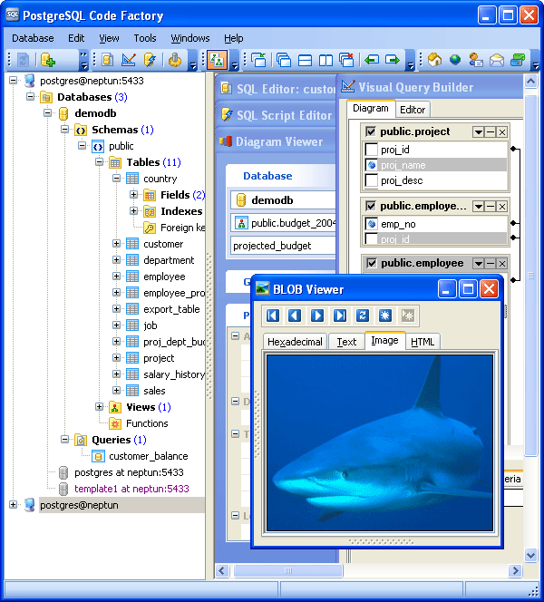Select the salary_history table

tap(173, 374)
